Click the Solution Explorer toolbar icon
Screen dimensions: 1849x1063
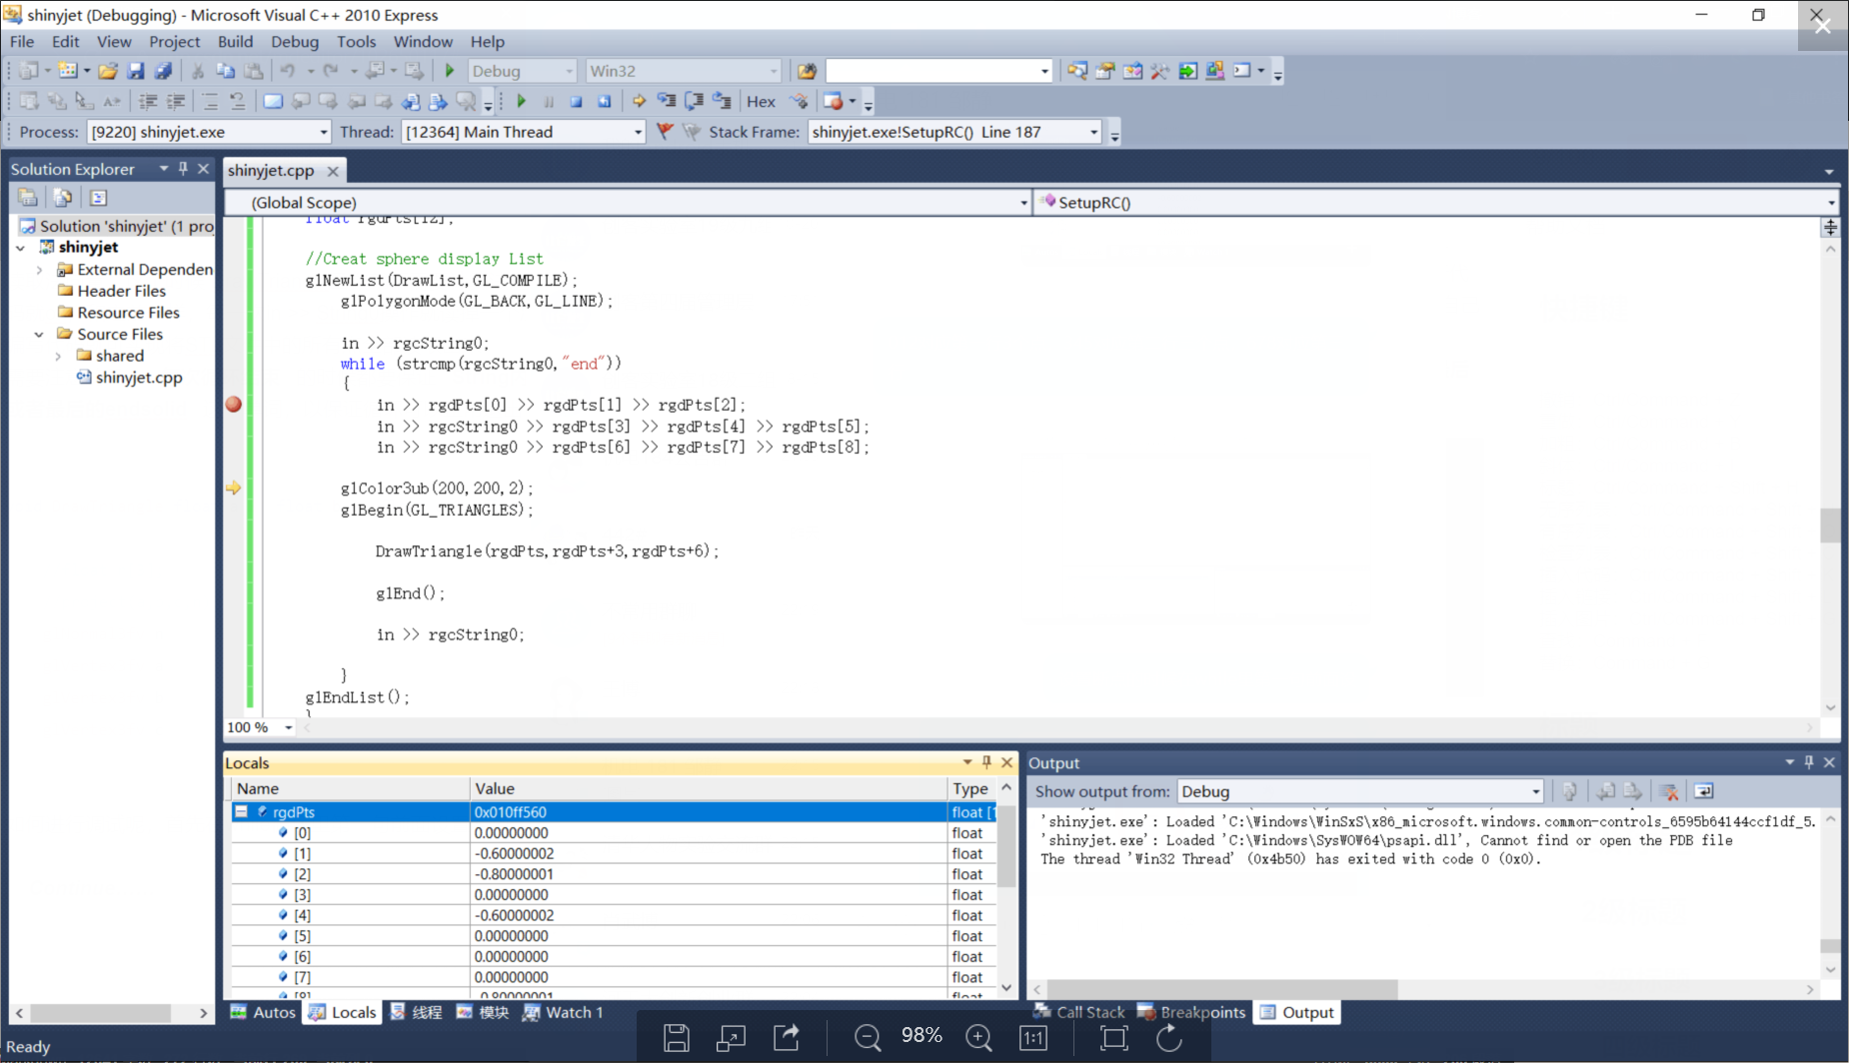point(1076,71)
